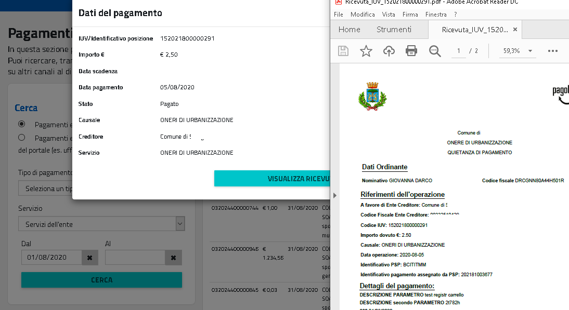
Task: Bookmark the document with the star icon
Action: click(x=366, y=51)
